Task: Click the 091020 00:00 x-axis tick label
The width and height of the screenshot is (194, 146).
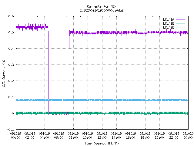Action: (188, 135)
